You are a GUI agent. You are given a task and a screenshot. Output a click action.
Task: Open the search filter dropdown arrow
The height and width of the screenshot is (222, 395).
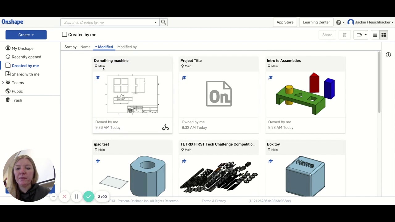(156, 22)
